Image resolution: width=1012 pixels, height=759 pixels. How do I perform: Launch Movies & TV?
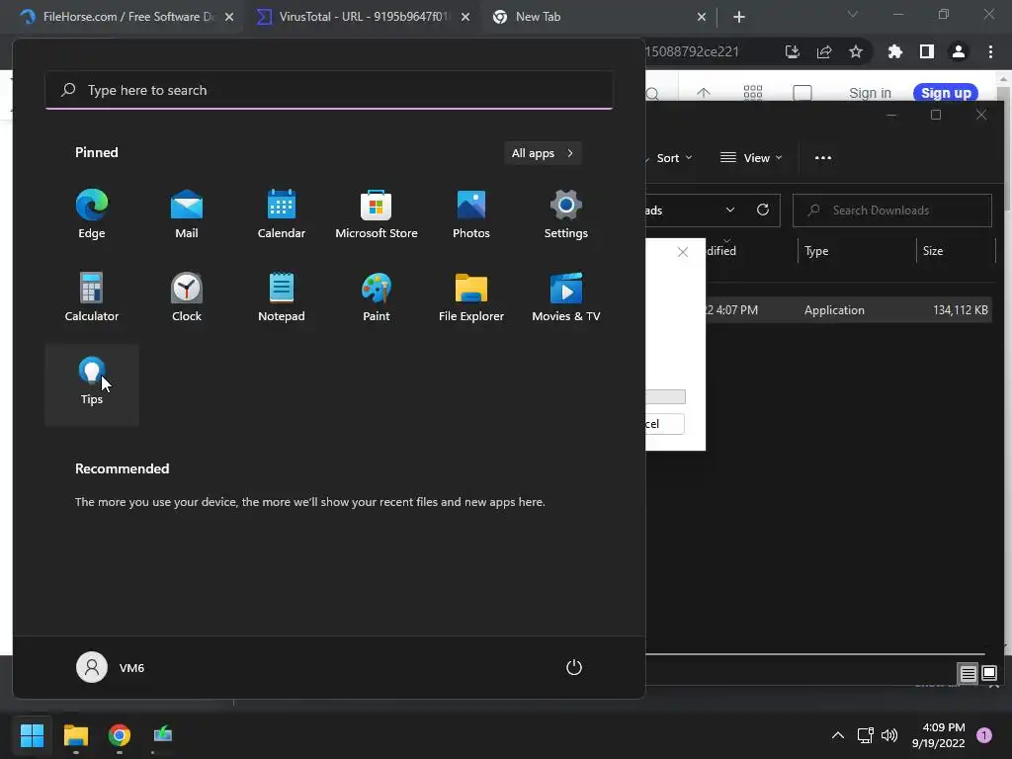coord(566,296)
